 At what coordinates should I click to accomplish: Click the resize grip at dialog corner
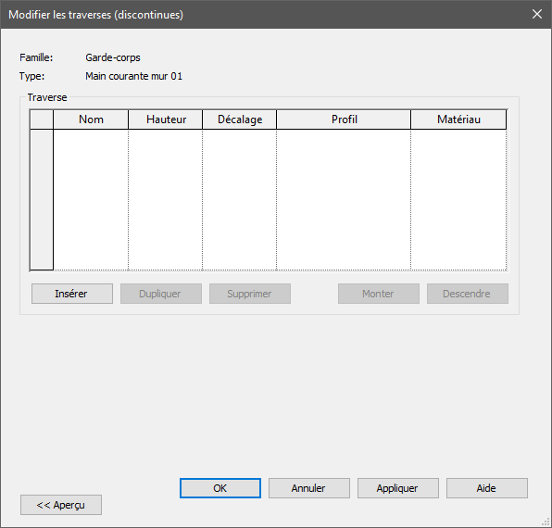pos(546,522)
